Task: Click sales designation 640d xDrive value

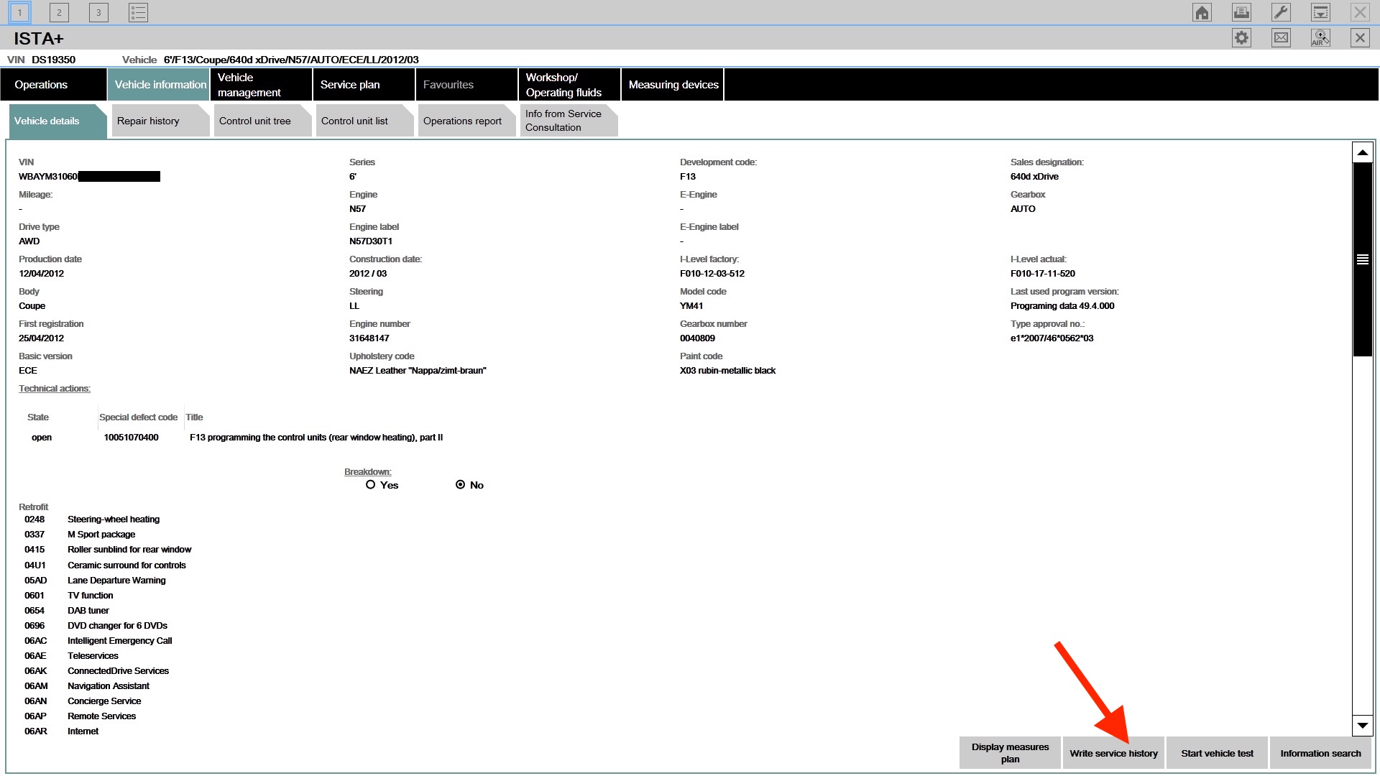Action: point(1034,177)
